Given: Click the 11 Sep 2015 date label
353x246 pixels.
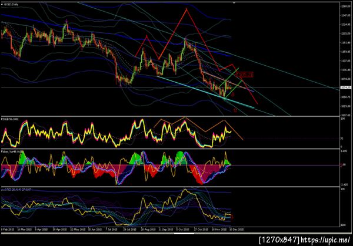Looking at the screenshot, I should (166, 230).
